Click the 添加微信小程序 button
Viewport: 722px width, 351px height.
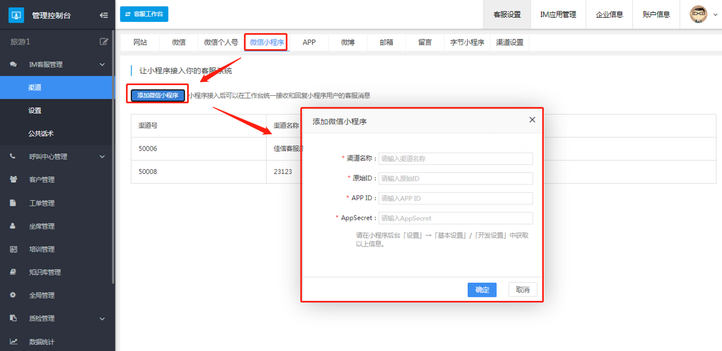[x=158, y=95]
